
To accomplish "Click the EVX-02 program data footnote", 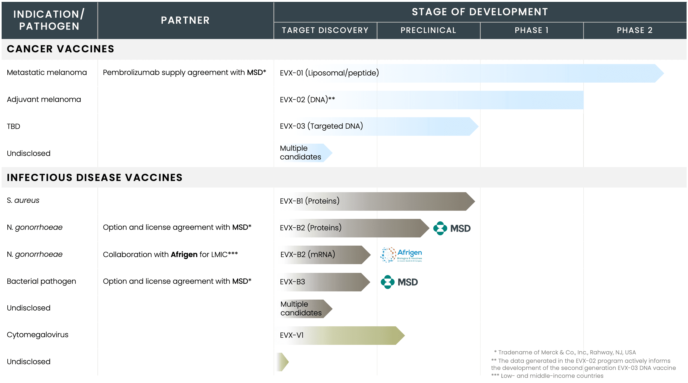I will pyautogui.click(x=583, y=364).
